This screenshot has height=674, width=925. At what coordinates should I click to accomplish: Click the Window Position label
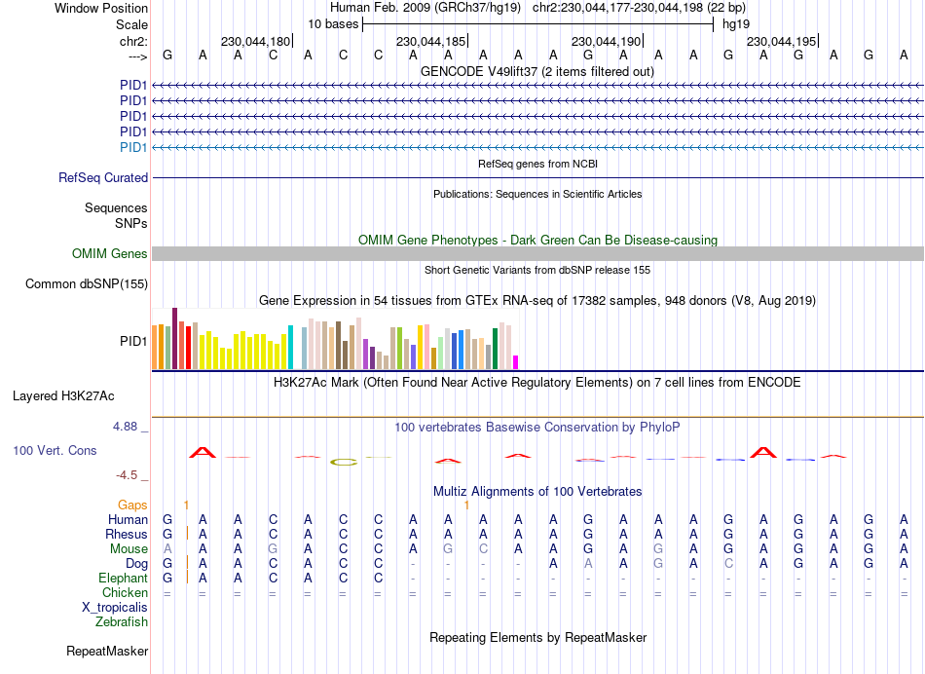pyautogui.click(x=101, y=8)
